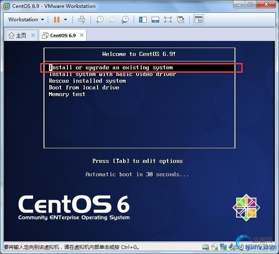This screenshot has height=254, width=279.
Task: Minimize the VMware Workstation window
Action: pos(239,4)
